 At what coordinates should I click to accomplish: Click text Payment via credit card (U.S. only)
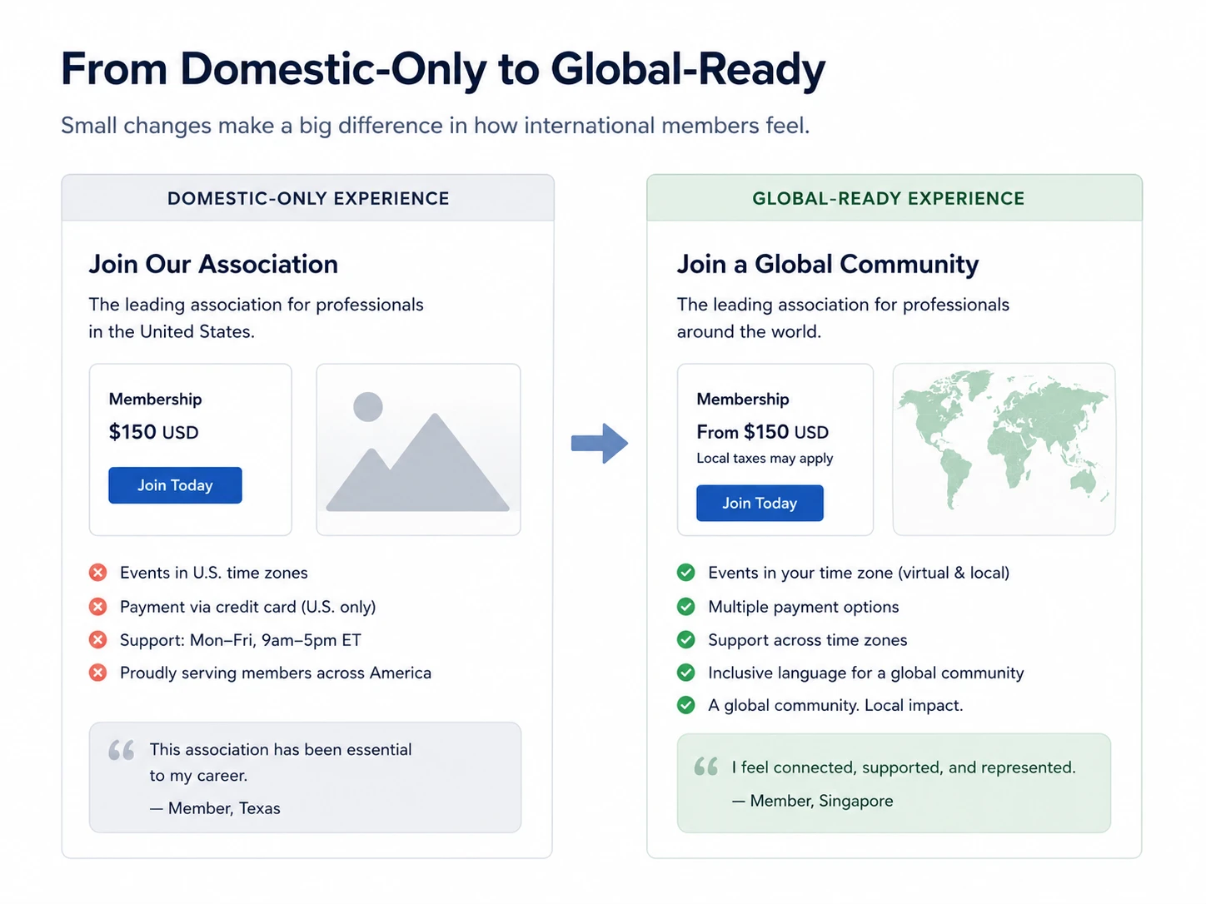tap(248, 607)
